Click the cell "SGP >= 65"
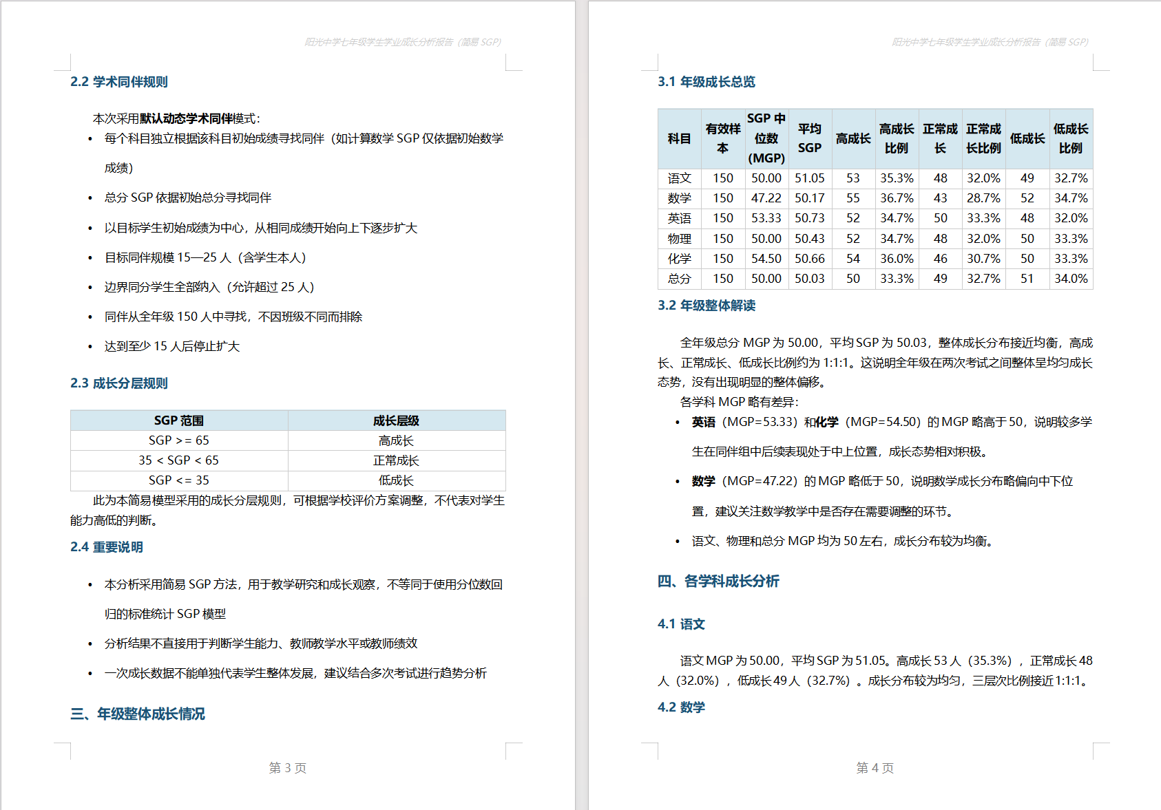This screenshot has width=1161, height=810. (x=179, y=440)
